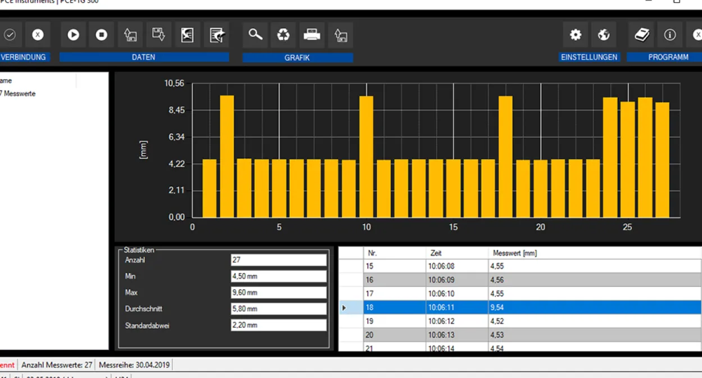Select row 19 with value 4,52

coord(520,321)
